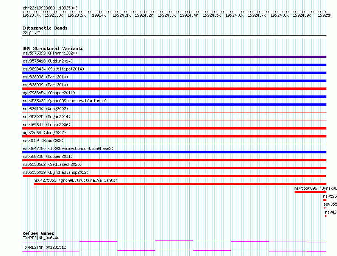This screenshot has width=337, height=256.
Task: Click nsv4536022 (gnomADStructuralVariants) label
Action: 65,101
